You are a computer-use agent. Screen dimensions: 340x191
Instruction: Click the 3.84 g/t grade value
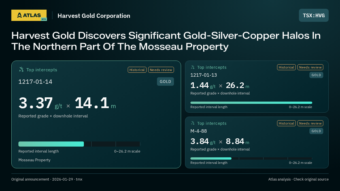pos(203,141)
